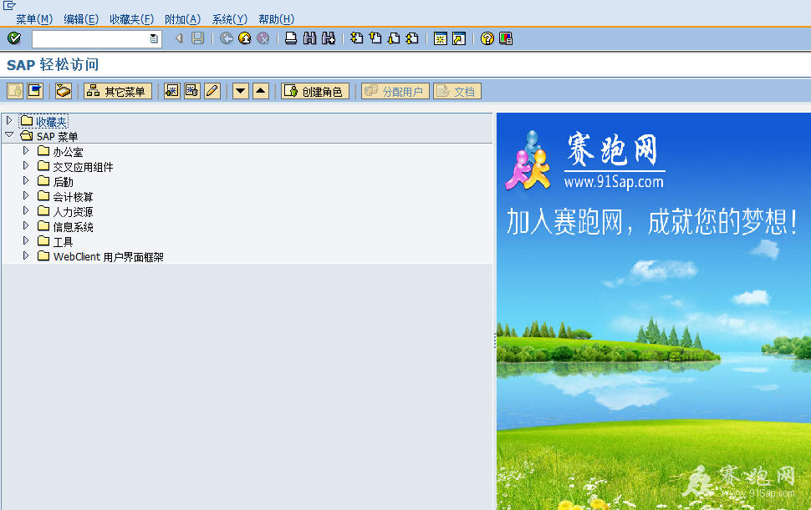The image size is (811, 510).
Task: Expand the 信息系统 folder
Action: [x=26, y=225]
